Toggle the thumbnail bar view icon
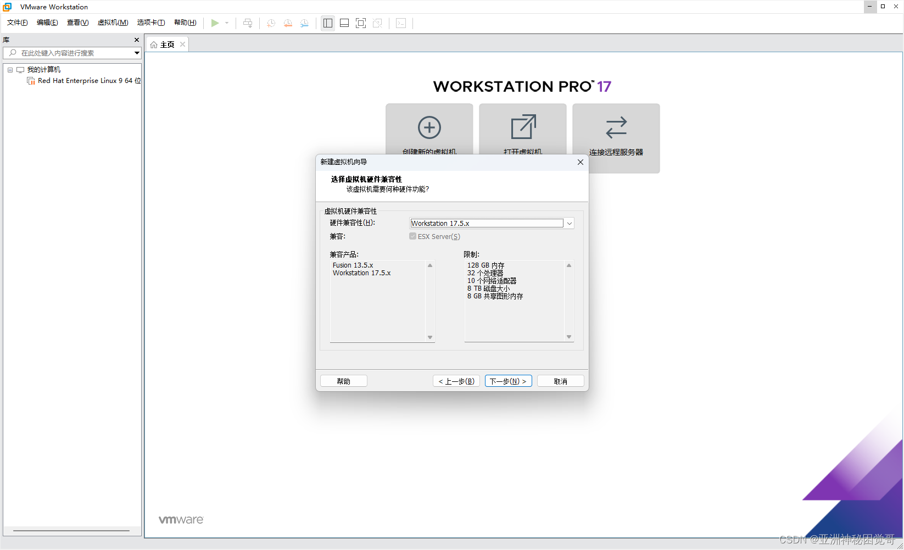904x550 pixels. pyautogui.click(x=344, y=23)
